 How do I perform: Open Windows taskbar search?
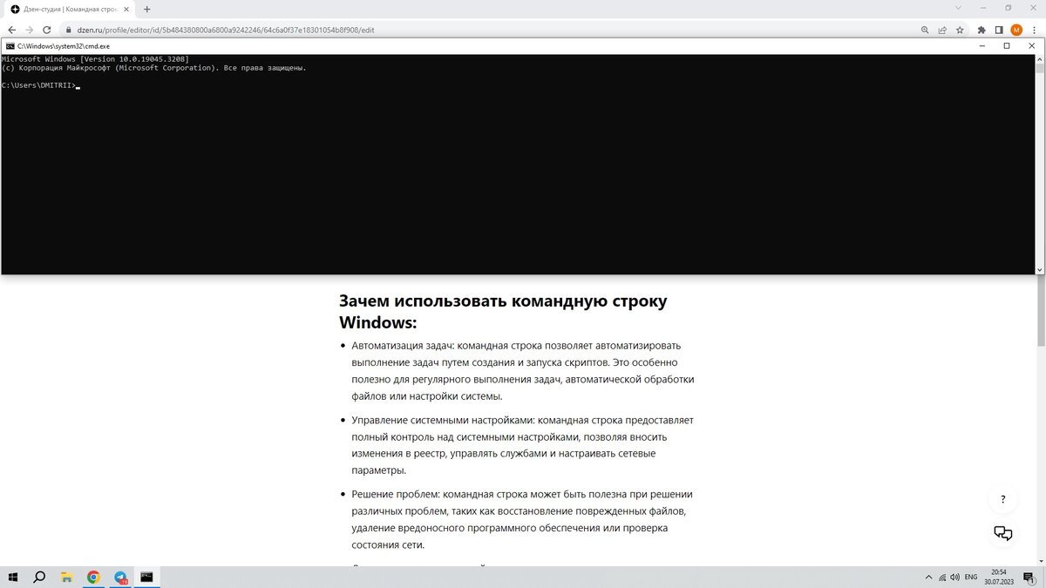39,577
